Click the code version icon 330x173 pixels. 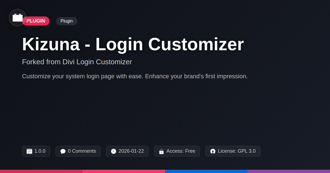[x=29, y=151]
